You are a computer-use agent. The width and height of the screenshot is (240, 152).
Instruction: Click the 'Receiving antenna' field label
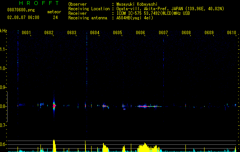pyautogui.click(x=88, y=18)
